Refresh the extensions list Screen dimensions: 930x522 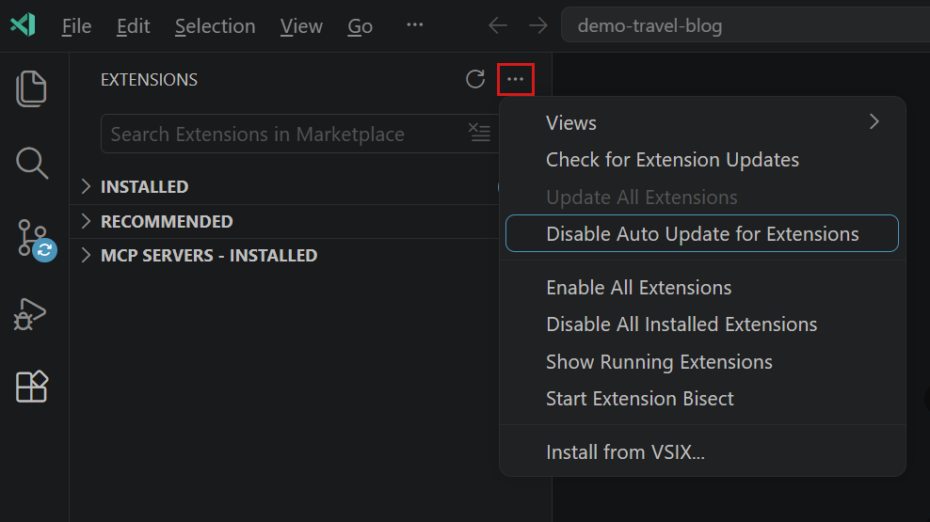point(475,79)
